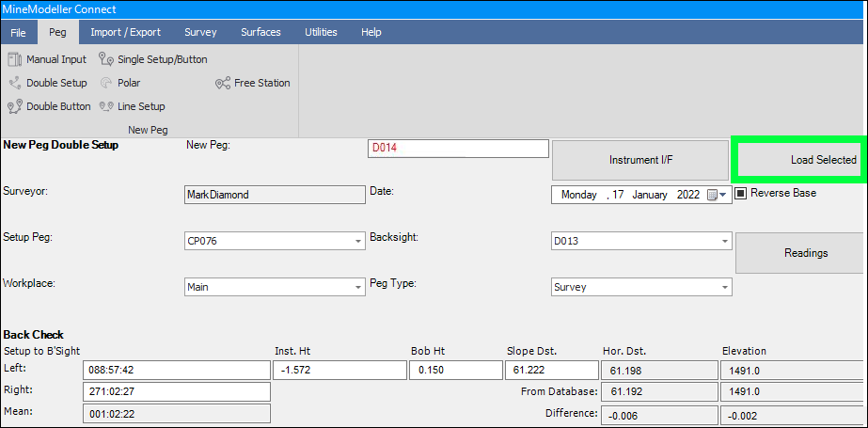Expand the Setup Peg dropdown

(x=357, y=242)
